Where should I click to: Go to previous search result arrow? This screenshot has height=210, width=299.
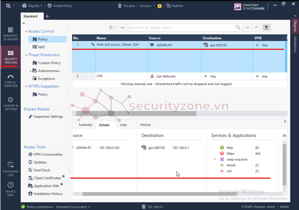click(257, 28)
